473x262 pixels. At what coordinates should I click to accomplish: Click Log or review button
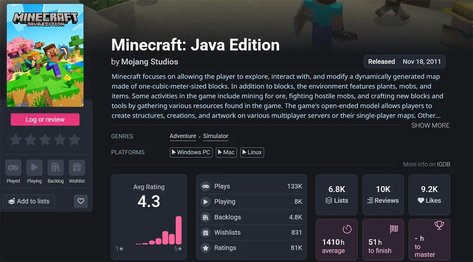tap(45, 119)
